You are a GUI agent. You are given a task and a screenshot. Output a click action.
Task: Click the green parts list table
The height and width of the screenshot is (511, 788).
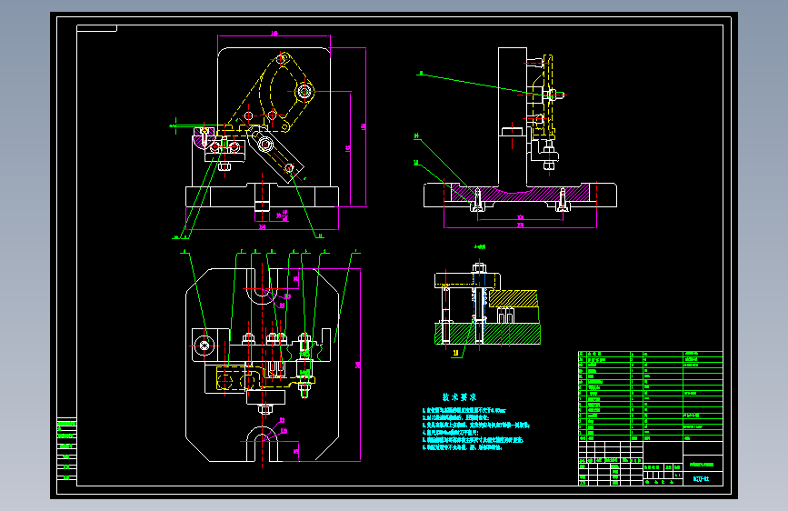[x=650, y=396]
